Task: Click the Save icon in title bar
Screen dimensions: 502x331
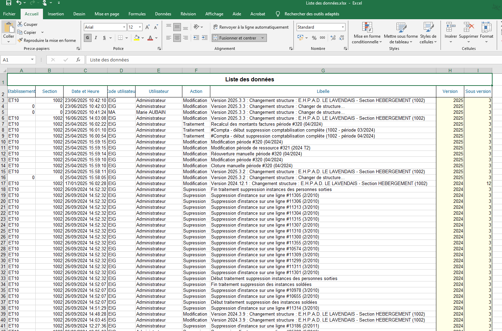Action: (x=9, y=3)
